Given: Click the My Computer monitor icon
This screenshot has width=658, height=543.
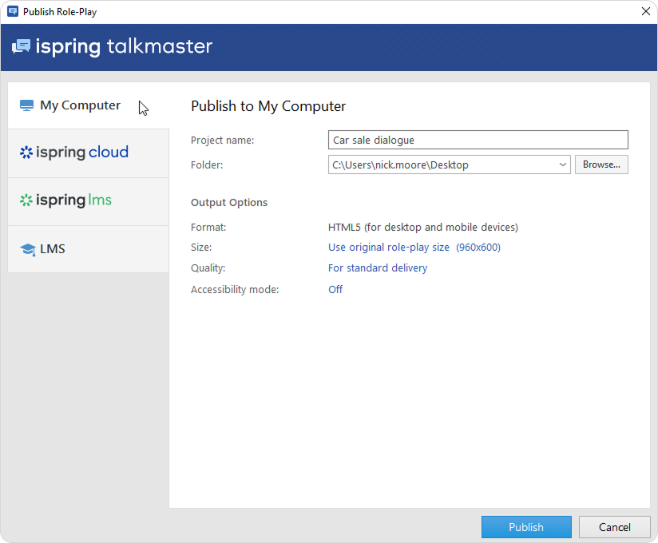Looking at the screenshot, I should click(27, 105).
